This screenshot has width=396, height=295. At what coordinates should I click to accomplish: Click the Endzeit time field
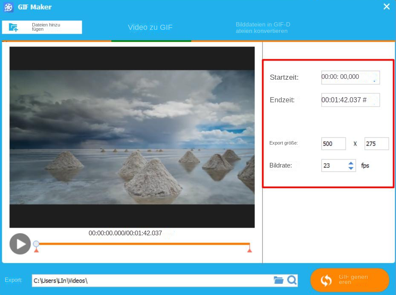[x=350, y=100]
